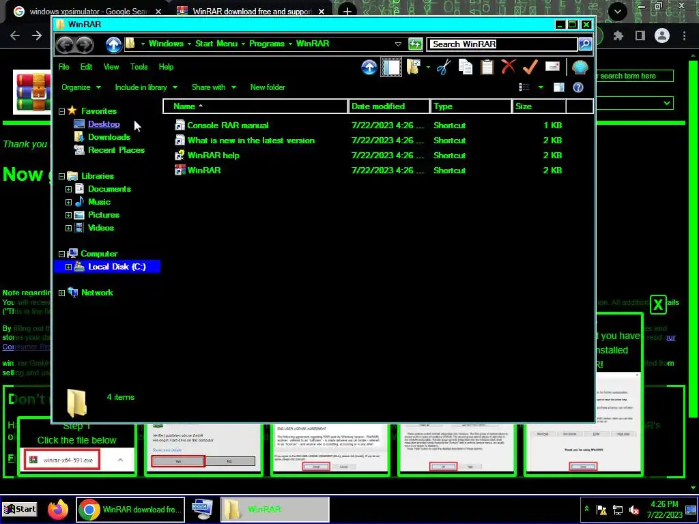
Task: Collapse the Libraries tree group
Action: point(62,177)
